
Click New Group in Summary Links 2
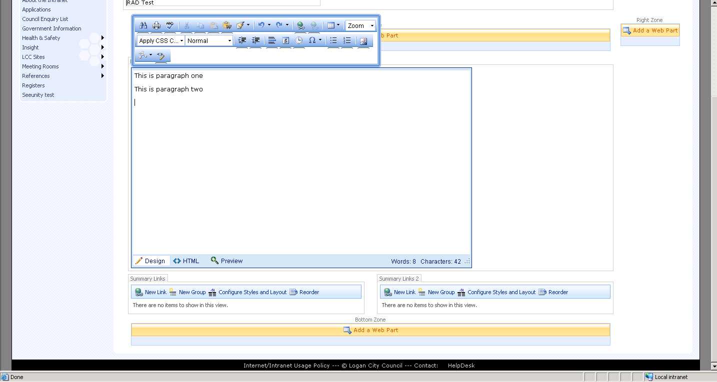[x=436, y=292]
